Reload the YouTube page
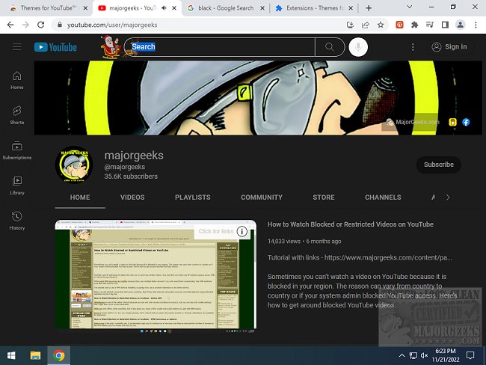The width and height of the screenshot is (486, 365). click(40, 25)
